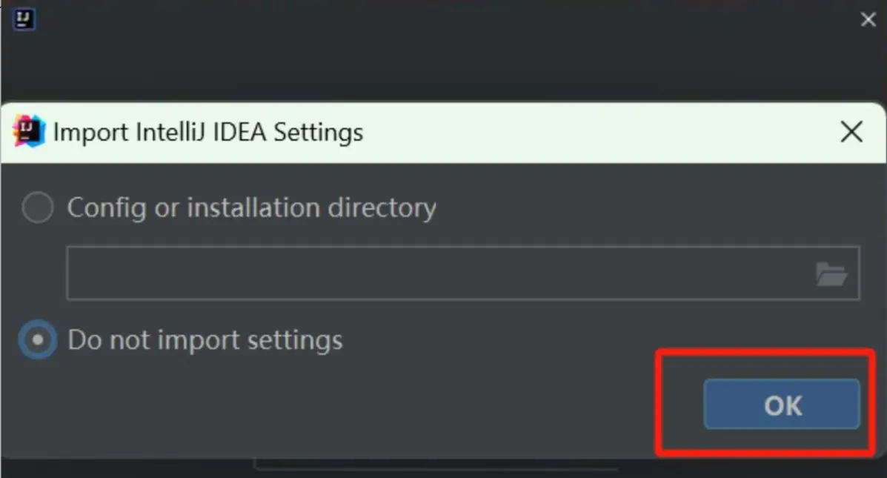Click the IJ app icon in the top window corner
This screenshot has height=478, width=887.
(24, 19)
